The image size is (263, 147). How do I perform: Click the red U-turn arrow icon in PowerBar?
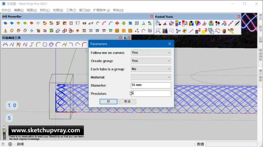click(x=45, y=31)
